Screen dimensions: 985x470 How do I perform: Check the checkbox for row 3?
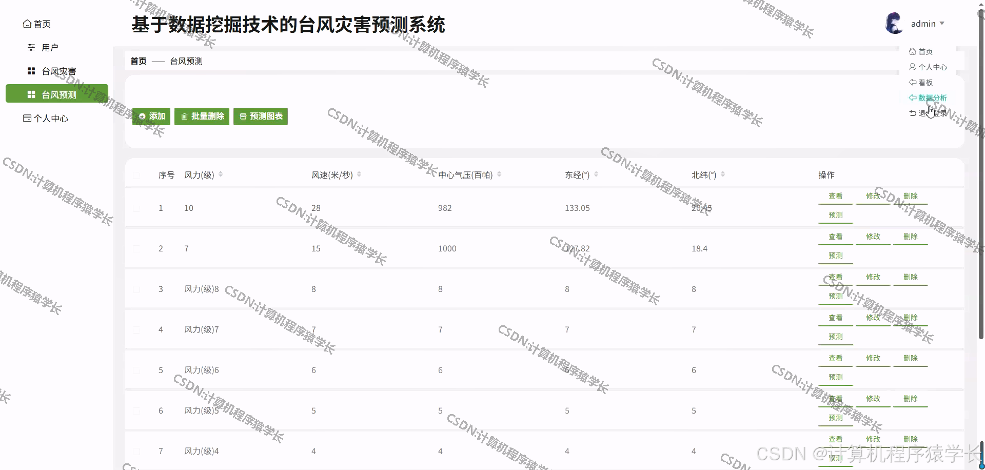tap(136, 289)
